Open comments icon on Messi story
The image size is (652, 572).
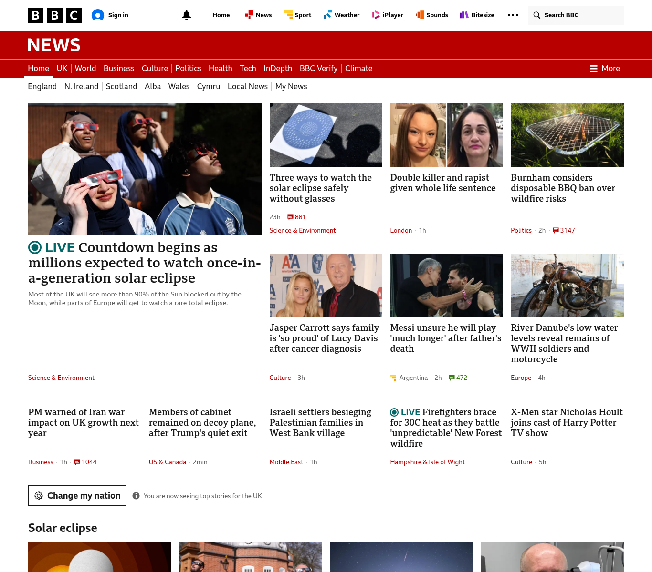point(452,378)
